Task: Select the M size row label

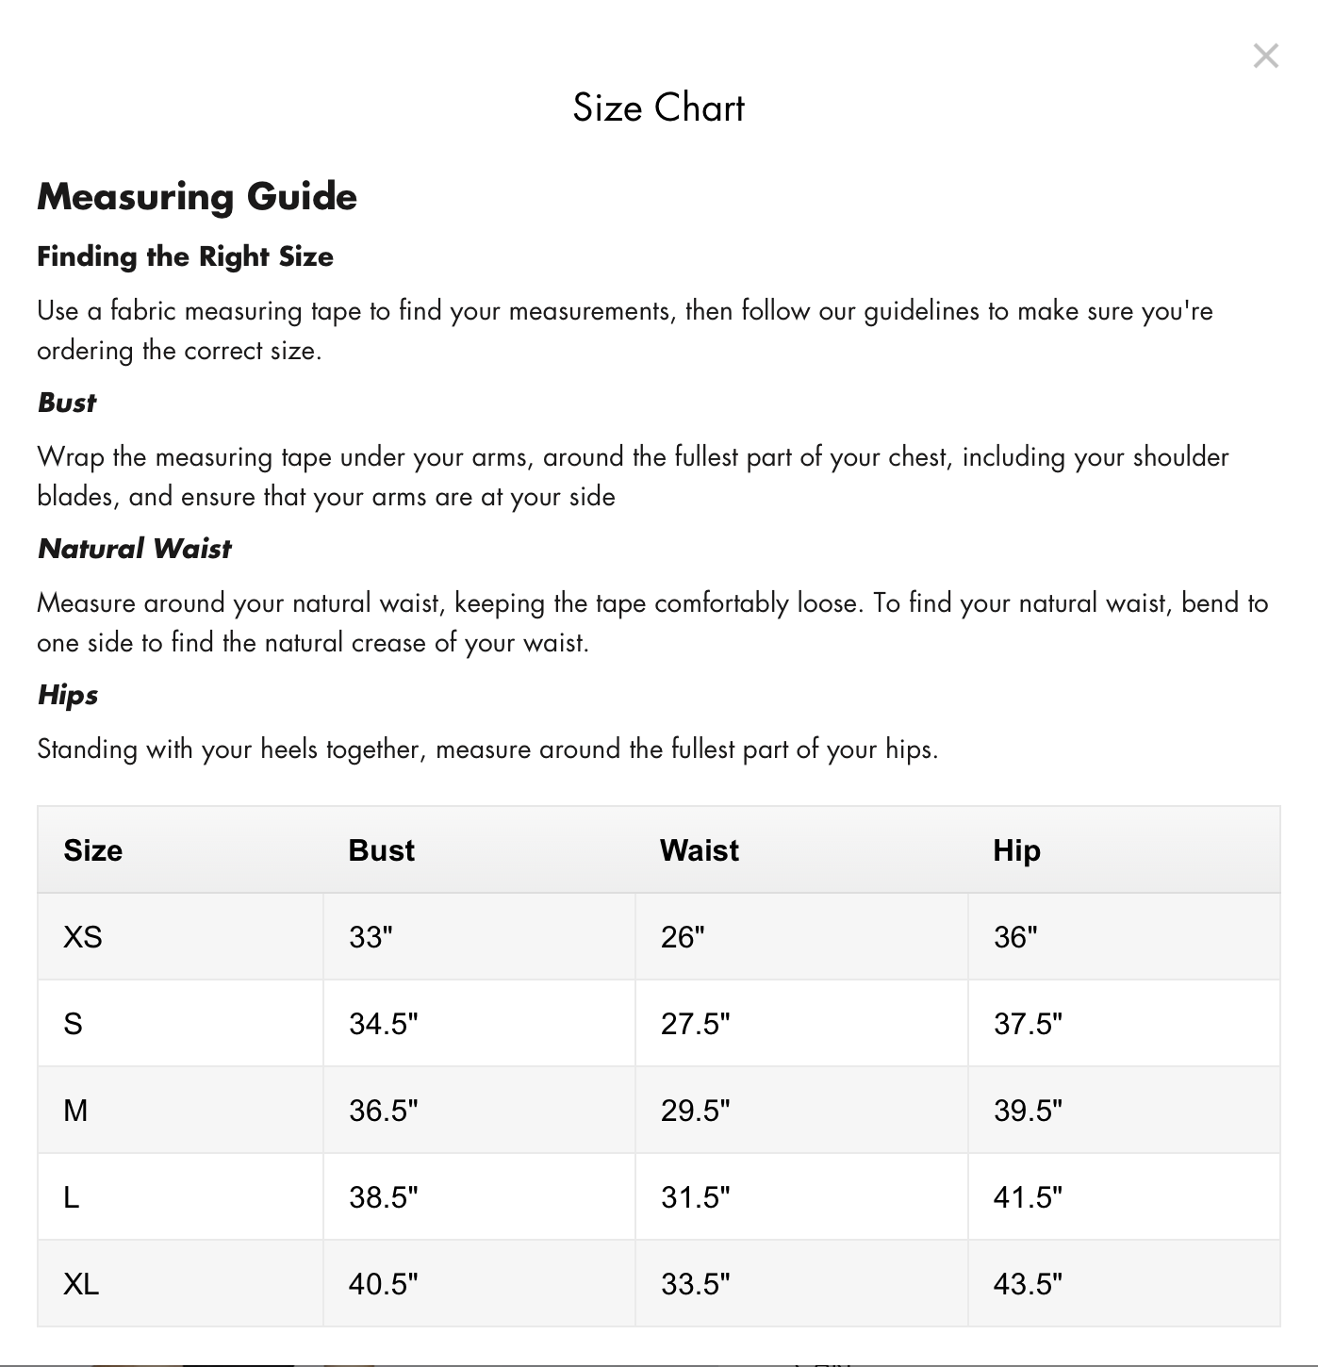Action: tap(75, 1111)
